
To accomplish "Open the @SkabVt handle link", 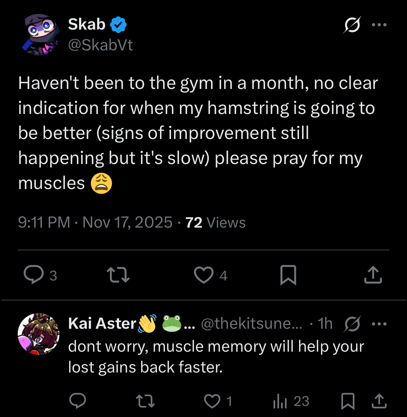I will point(101,45).
